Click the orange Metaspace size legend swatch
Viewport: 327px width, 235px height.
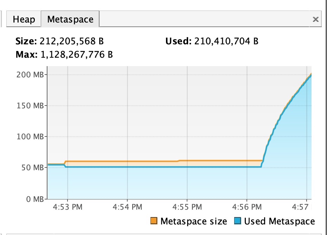coord(154,221)
